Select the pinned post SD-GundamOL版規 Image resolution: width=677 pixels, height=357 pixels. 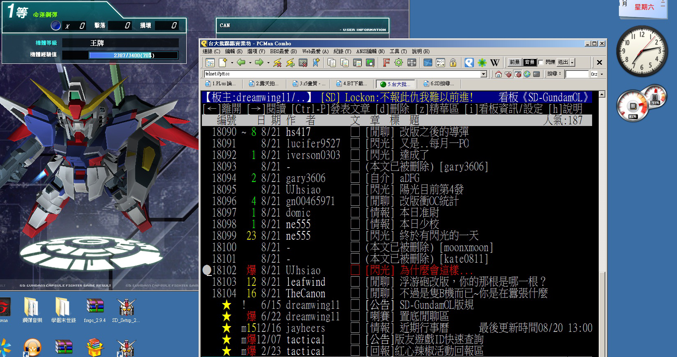coord(397,305)
